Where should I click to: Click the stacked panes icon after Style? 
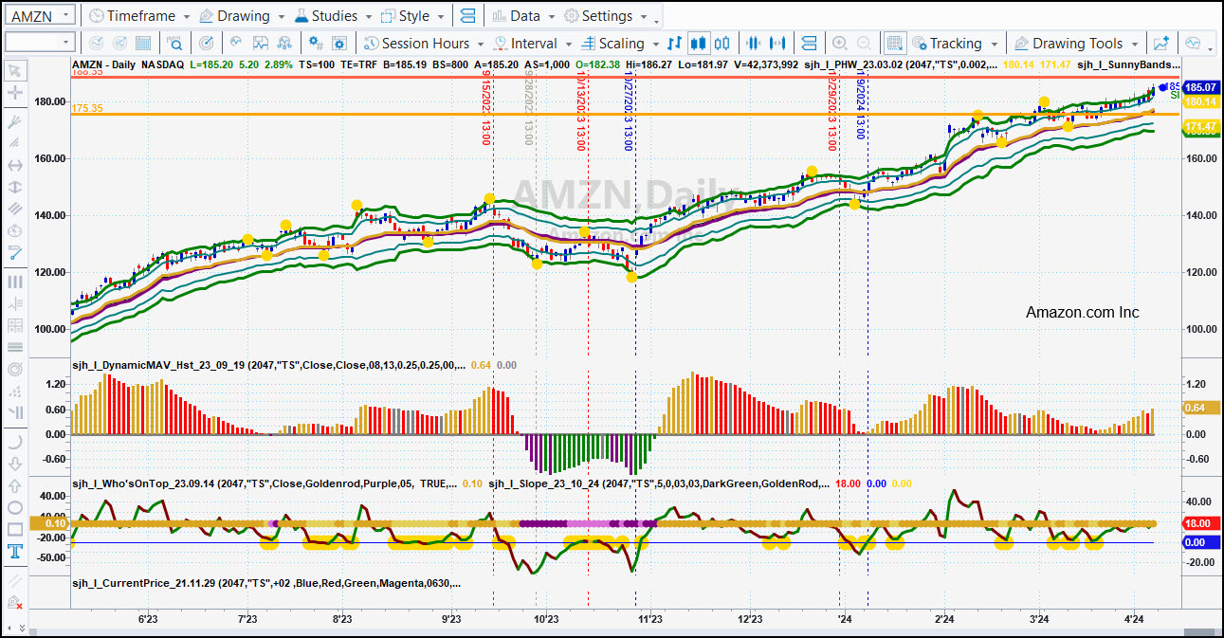point(466,16)
